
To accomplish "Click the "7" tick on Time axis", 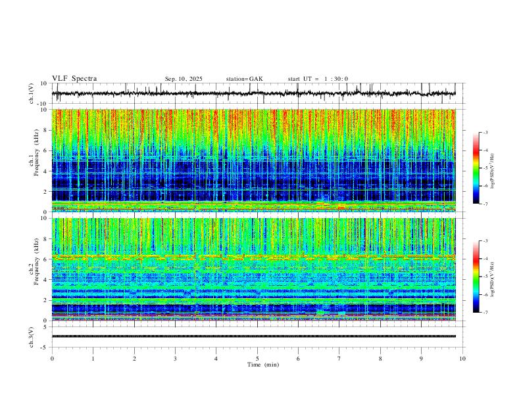I will tap(339, 359).
